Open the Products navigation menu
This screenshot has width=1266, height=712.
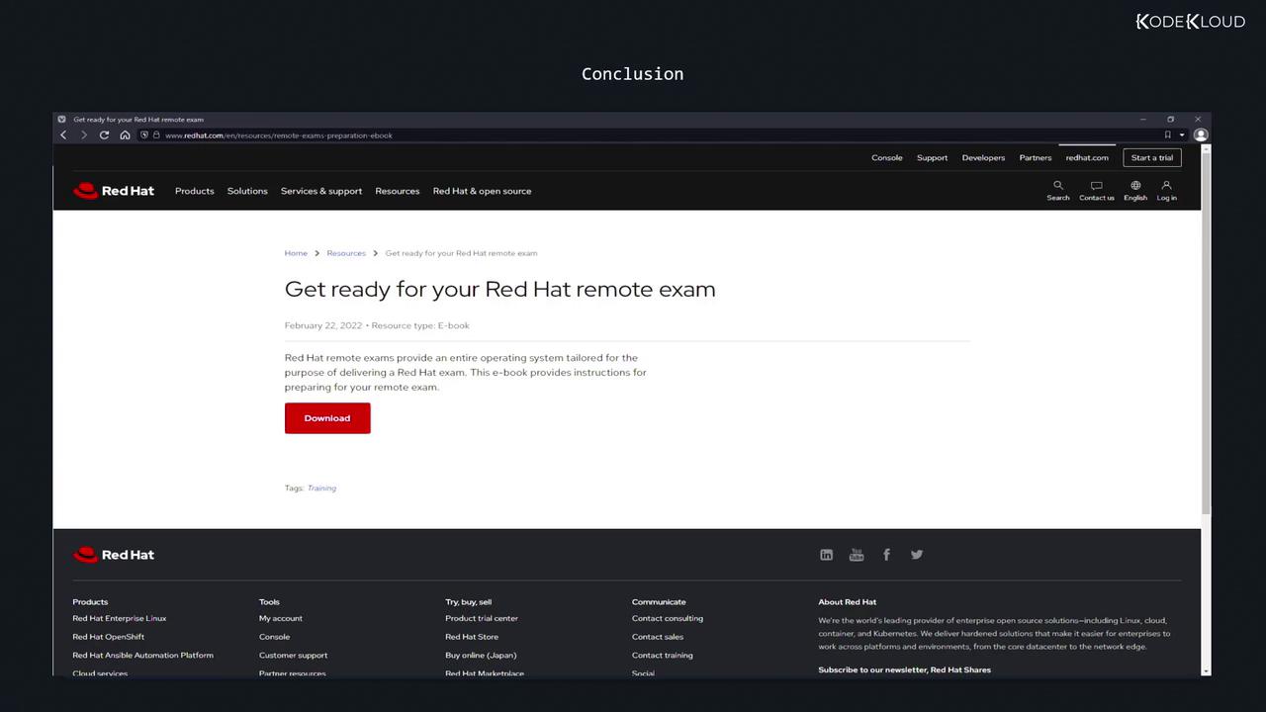(195, 191)
